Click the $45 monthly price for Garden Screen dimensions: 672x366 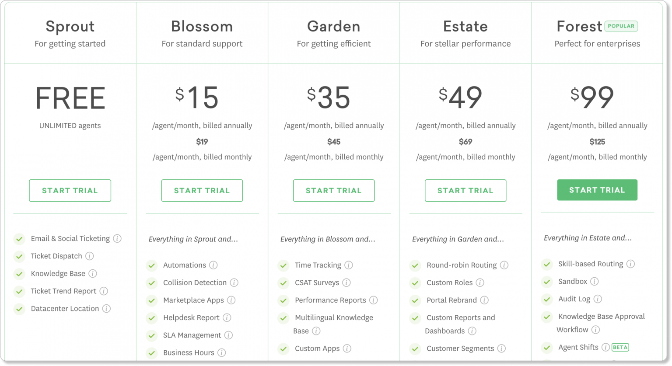[333, 141]
